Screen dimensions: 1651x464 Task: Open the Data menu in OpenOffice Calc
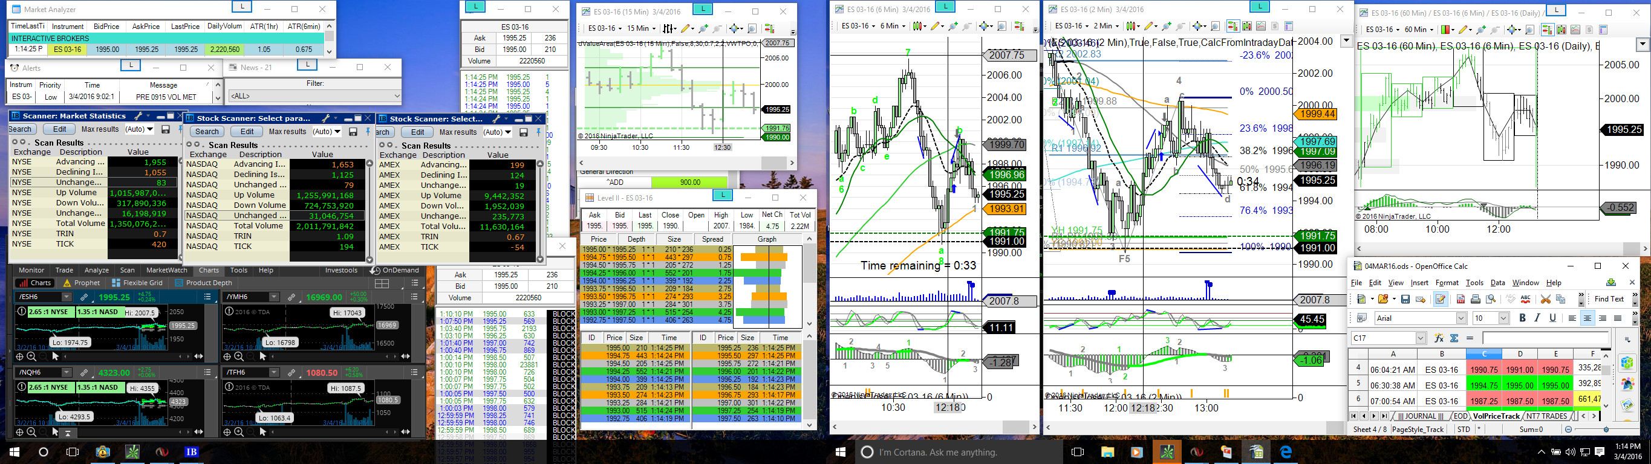(x=1498, y=283)
